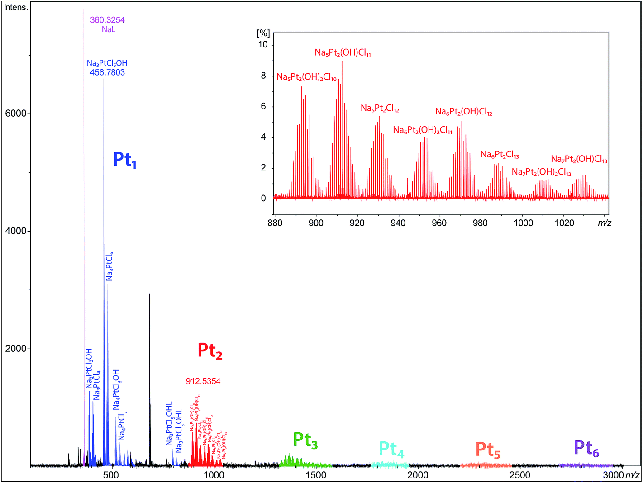Viewport: 643px width, 483px height.
Task: Select the 1500 tick on main x-axis
Action: click(x=316, y=475)
